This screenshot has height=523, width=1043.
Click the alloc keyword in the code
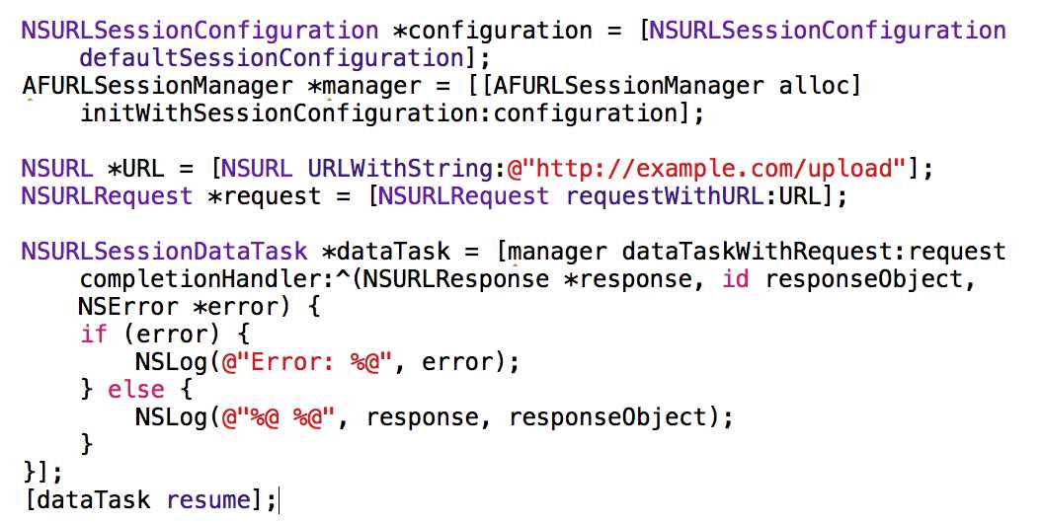tap(815, 86)
